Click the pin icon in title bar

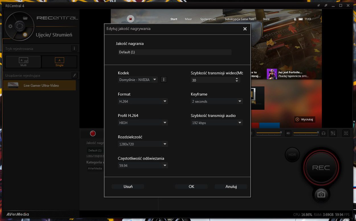(x=319, y=5)
